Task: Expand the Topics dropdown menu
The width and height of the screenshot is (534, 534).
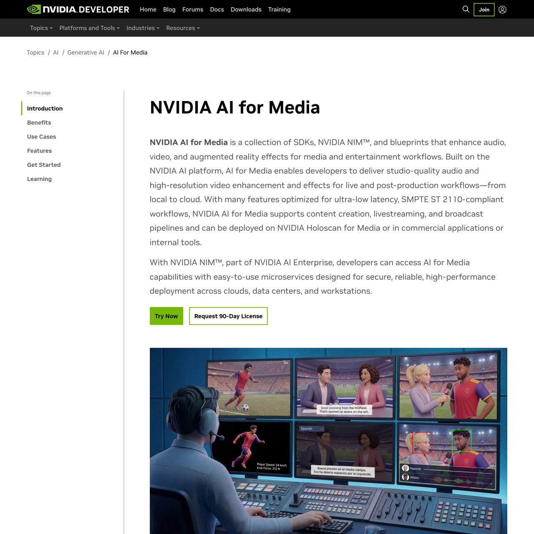Action: [41, 28]
